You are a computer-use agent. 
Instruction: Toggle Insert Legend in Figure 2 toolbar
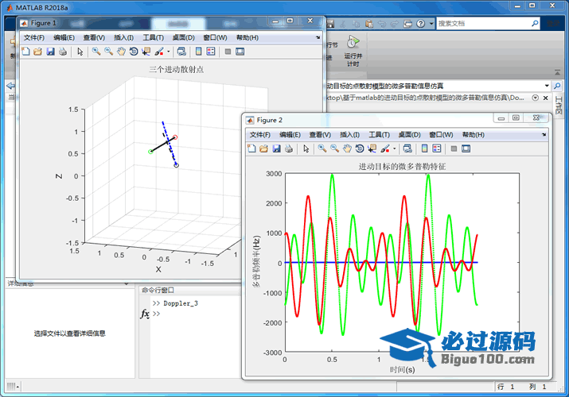click(x=438, y=148)
